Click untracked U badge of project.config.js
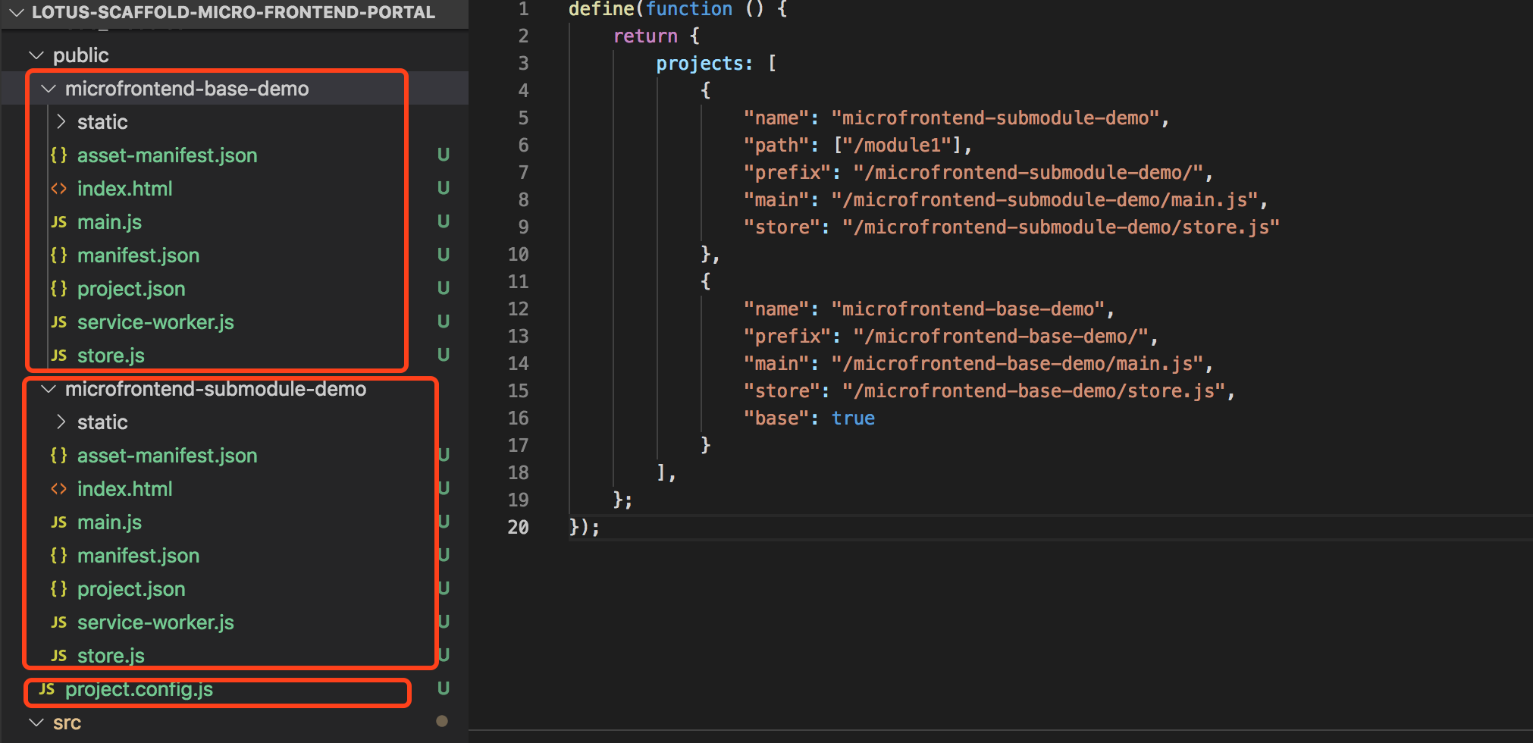Image resolution: width=1533 pixels, height=743 pixels. tap(444, 688)
